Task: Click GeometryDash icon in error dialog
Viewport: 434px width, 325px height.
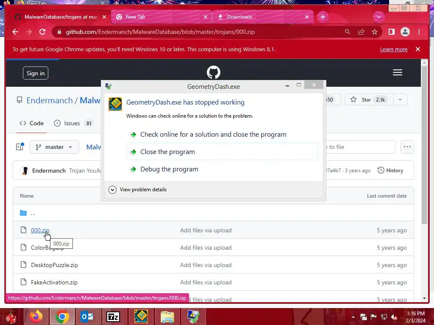Action: point(115,104)
